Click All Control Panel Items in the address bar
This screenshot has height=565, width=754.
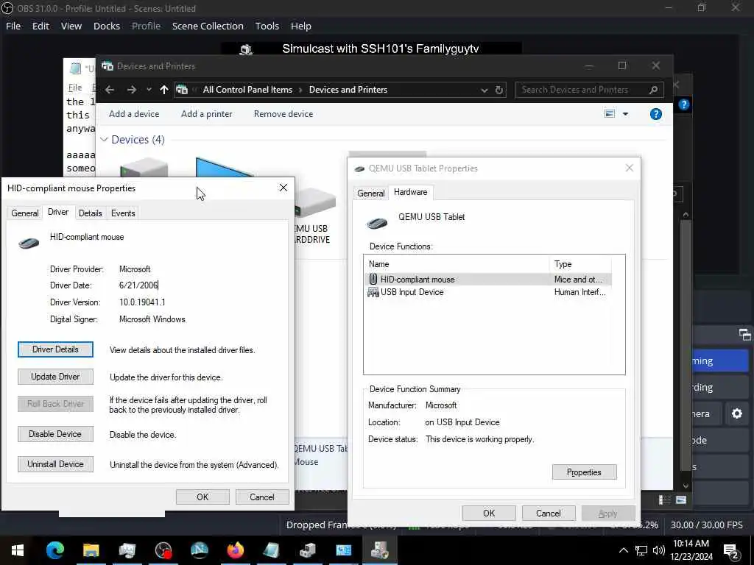[x=247, y=90]
